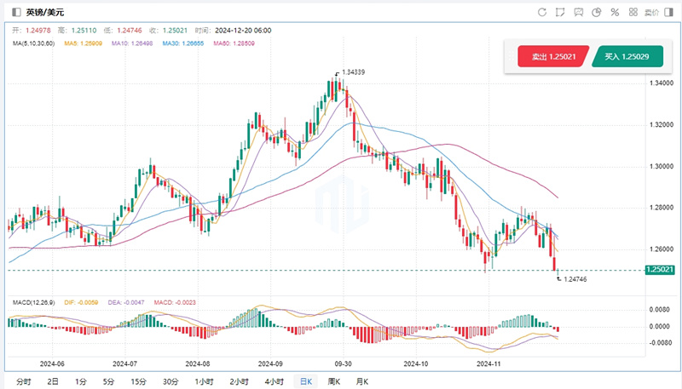This screenshot has height=389, width=682.
Task: Select the drawing tool icon
Action: click(x=560, y=12)
